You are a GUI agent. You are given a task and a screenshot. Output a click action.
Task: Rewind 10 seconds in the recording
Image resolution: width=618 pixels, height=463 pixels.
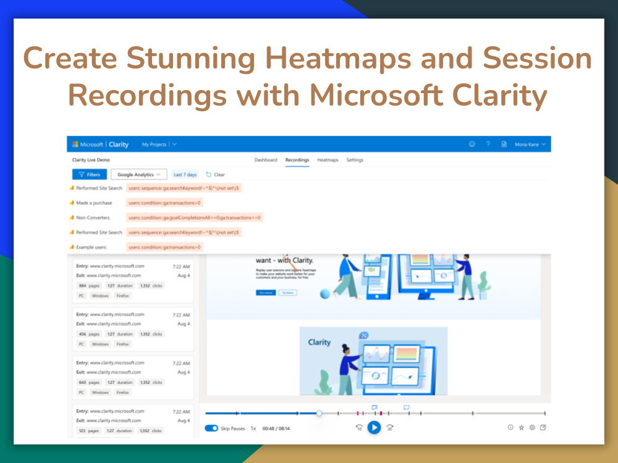359,427
